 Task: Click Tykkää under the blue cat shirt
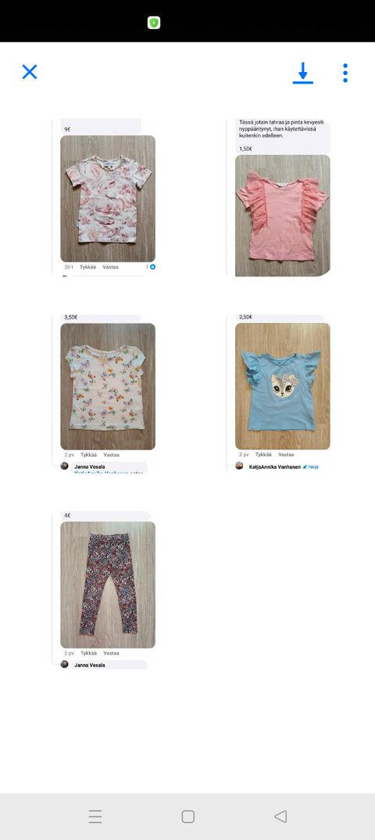pyautogui.click(x=263, y=455)
